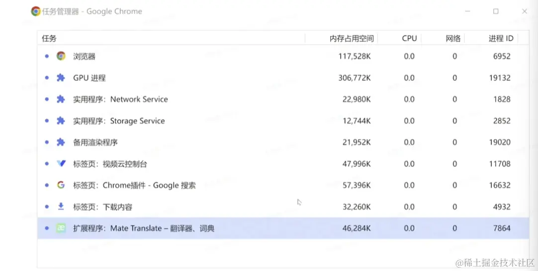
Task: Click memory value 306,772K
Action: tap(355, 78)
